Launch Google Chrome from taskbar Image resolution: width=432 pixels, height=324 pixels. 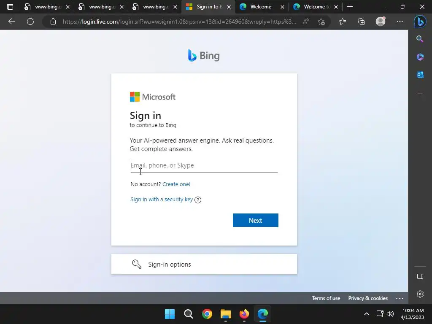[x=207, y=314]
